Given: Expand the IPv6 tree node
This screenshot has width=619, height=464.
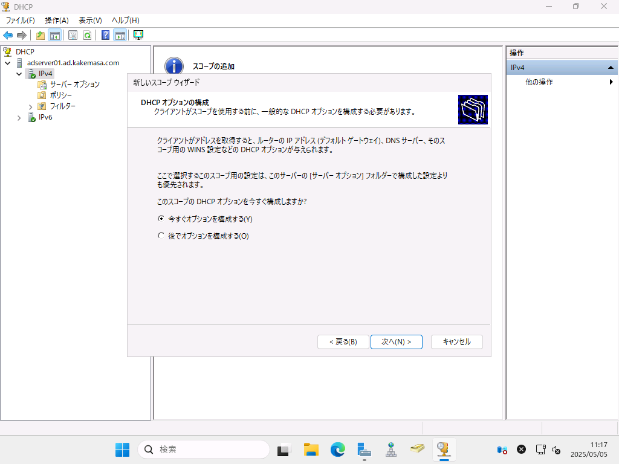Looking at the screenshot, I should pyautogui.click(x=19, y=118).
